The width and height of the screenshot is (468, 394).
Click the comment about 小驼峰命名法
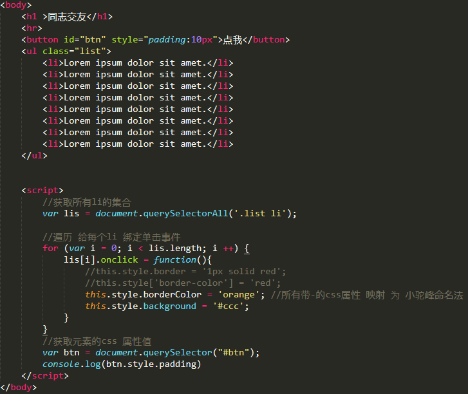[367, 295]
